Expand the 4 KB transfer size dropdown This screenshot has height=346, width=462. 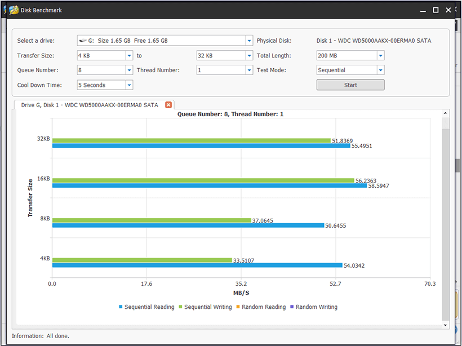coord(130,55)
